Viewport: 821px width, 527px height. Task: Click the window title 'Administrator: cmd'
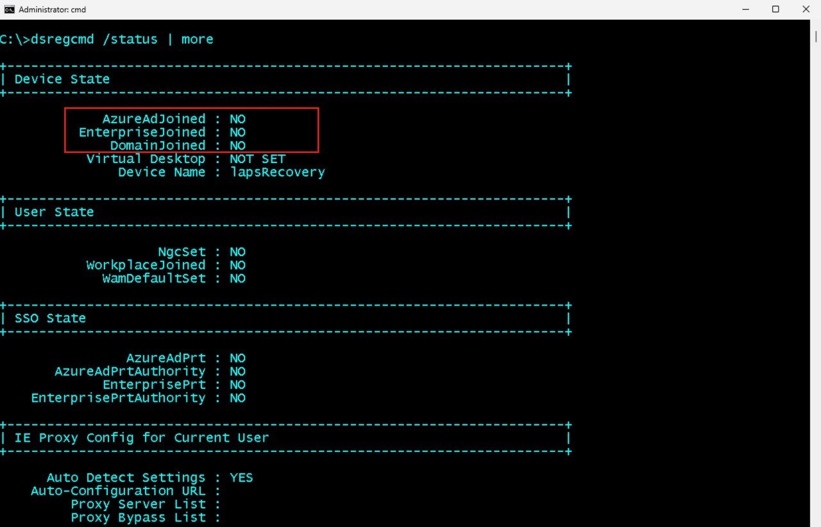point(53,10)
